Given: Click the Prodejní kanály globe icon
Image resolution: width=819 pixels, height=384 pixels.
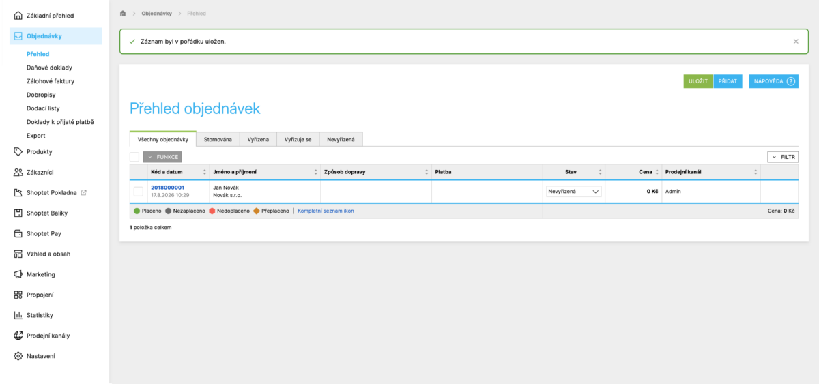Looking at the screenshot, I should 18,336.
